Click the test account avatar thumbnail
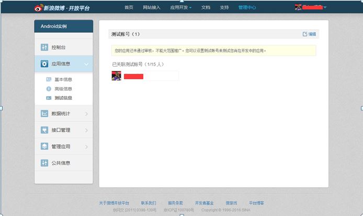This screenshot has height=216, width=363. (116, 76)
